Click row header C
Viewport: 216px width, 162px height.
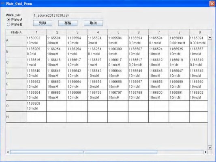point(16,63)
